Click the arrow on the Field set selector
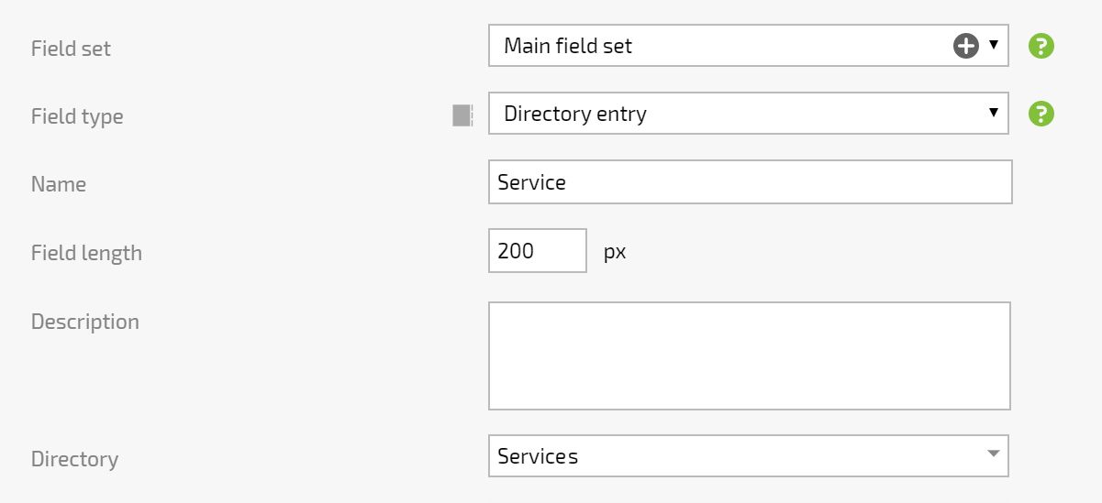The height and width of the screenshot is (503, 1102). pyautogui.click(x=994, y=45)
